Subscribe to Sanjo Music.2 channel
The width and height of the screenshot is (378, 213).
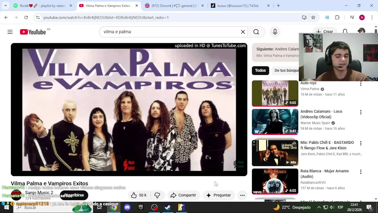coord(74,195)
